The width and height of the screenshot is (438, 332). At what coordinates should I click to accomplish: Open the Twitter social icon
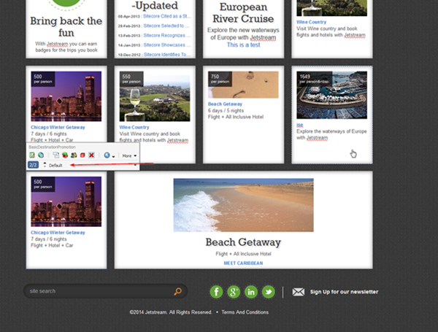click(x=269, y=292)
